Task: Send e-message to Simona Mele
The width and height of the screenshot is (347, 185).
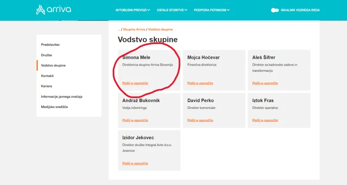Action: pos(135,83)
